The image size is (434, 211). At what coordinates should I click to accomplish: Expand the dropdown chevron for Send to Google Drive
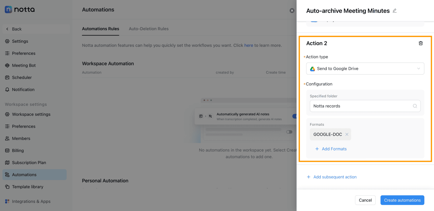419,69
